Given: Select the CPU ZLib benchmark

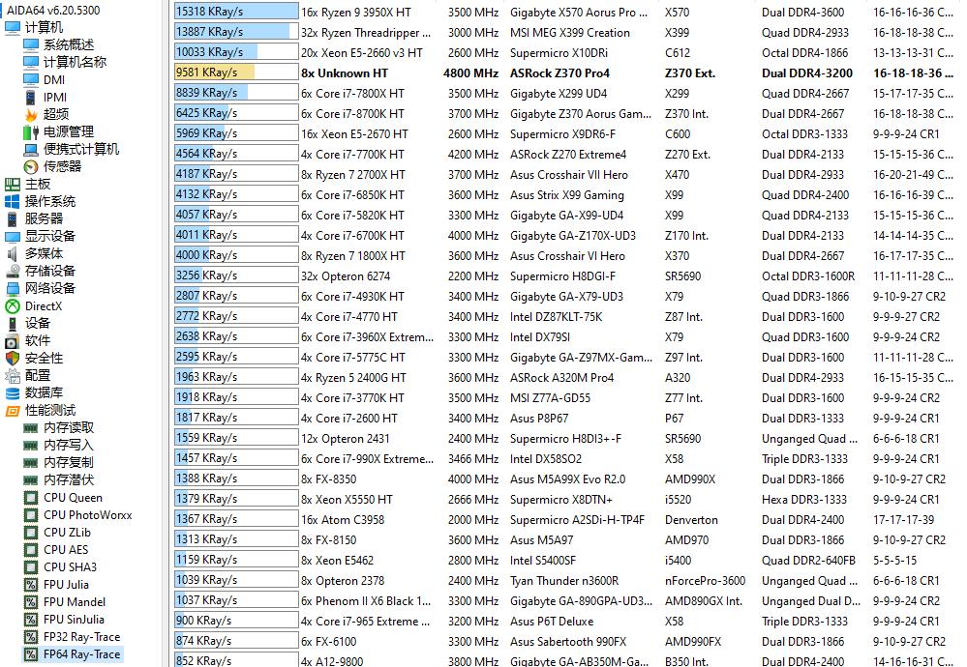Looking at the screenshot, I should [x=67, y=532].
